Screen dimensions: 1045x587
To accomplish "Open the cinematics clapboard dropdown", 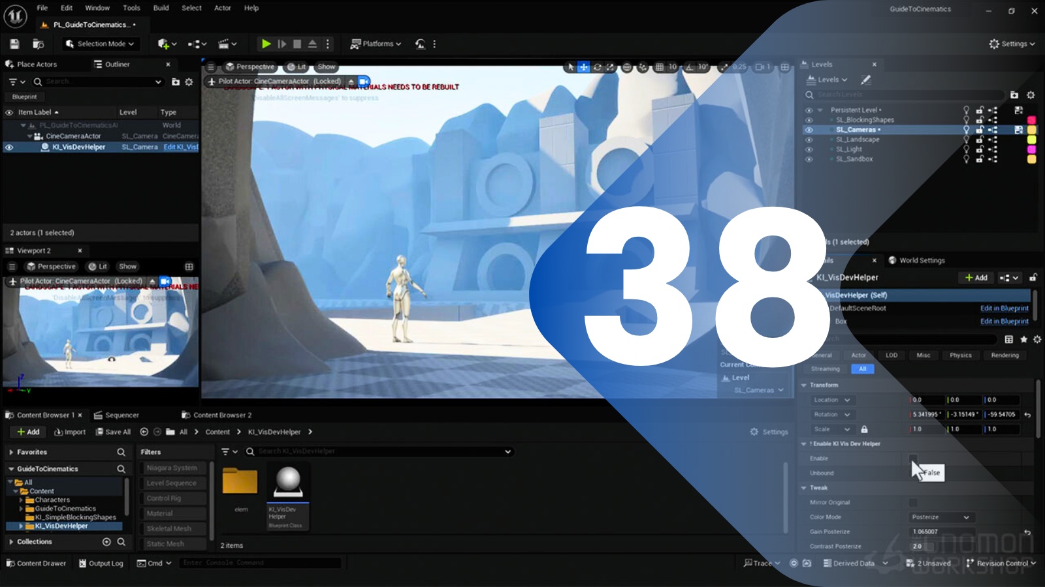I will [x=227, y=44].
